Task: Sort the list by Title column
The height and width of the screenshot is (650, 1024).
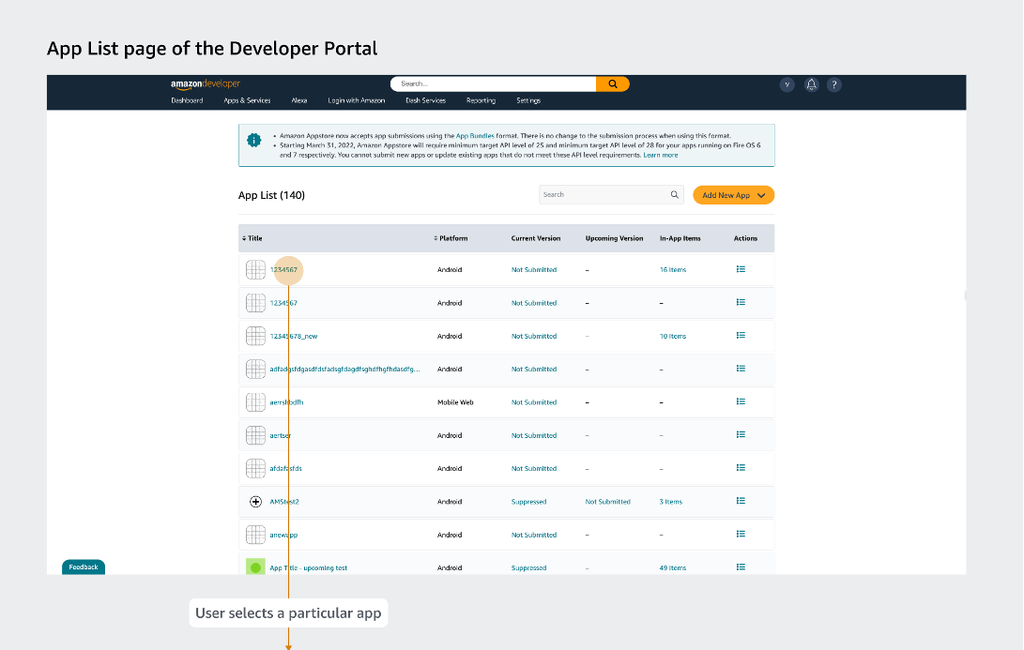Action: click(x=252, y=238)
